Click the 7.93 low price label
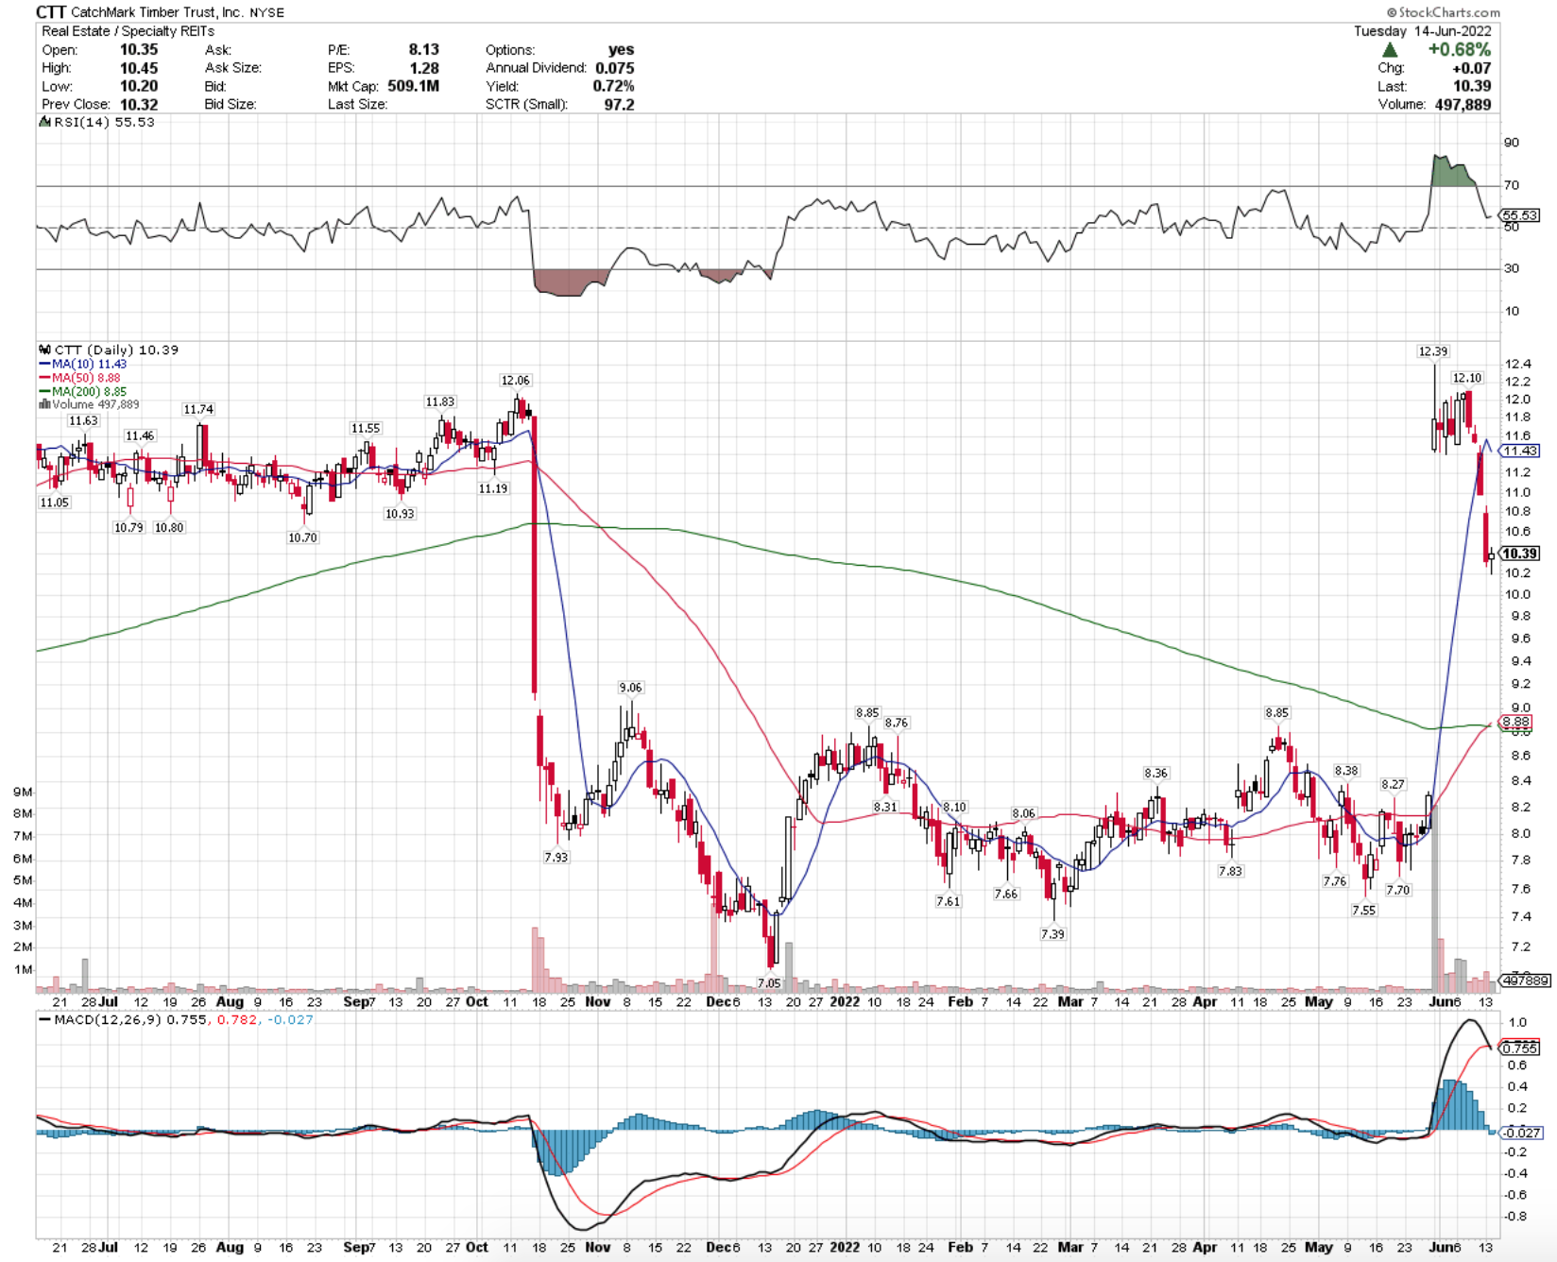This screenshot has width=1557, height=1262. coord(556,857)
